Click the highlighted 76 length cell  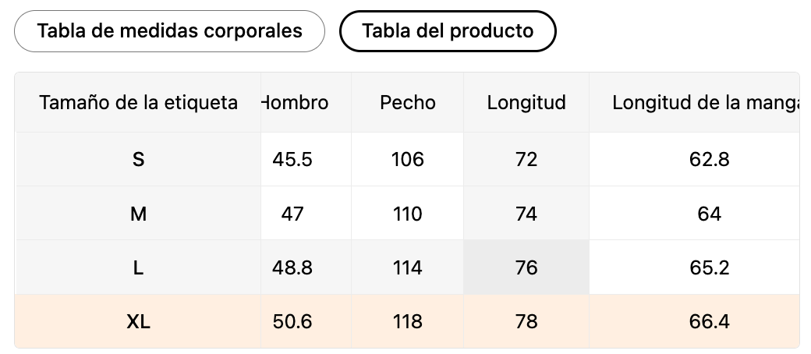(x=526, y=267)
